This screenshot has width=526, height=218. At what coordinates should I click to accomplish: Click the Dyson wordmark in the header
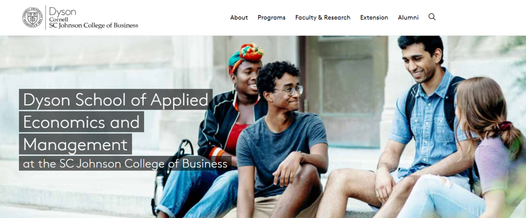tap(63, 12)
